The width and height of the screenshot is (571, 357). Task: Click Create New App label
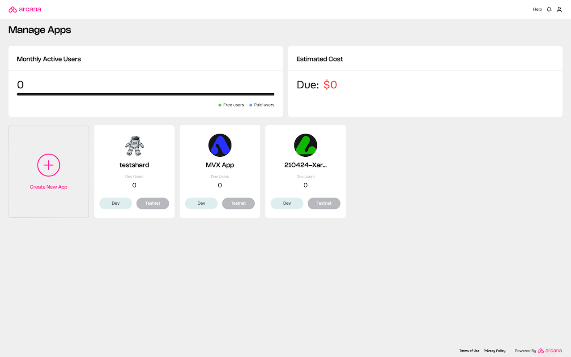click(49, 187)
